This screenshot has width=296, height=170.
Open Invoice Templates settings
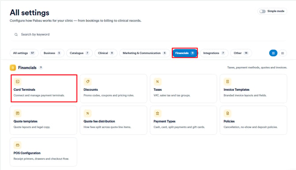(253, 89)
